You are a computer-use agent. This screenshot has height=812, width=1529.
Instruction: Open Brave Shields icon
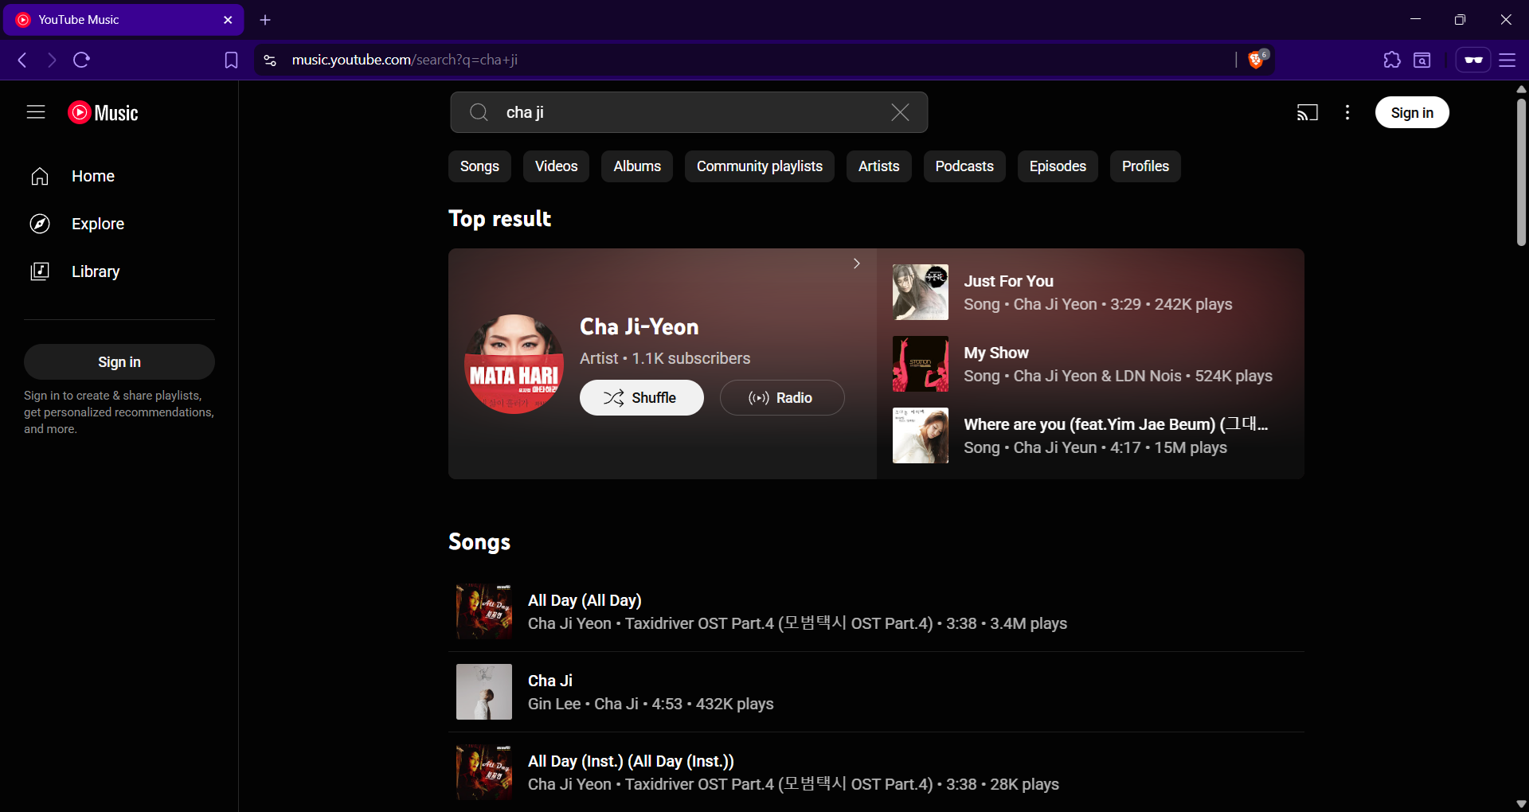click(1257, 59)
